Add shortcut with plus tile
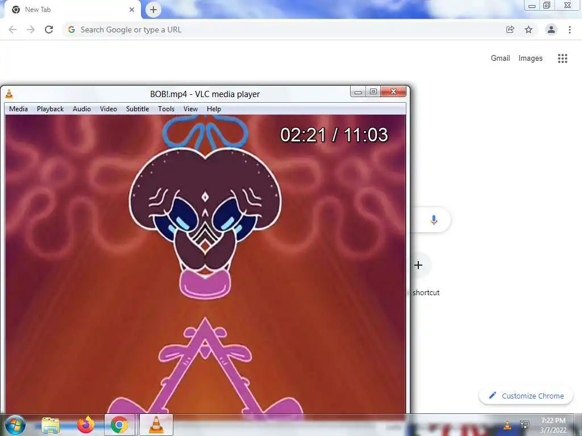The height and width of the screenshot is (436, 582). coord(418,265)
